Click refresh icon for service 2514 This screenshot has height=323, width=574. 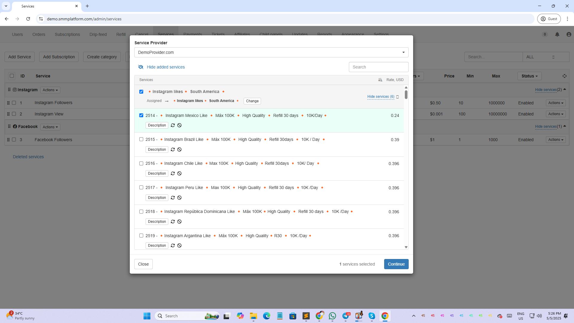173,125
